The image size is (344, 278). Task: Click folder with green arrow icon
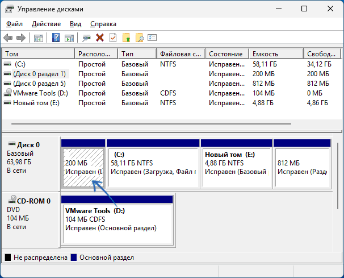[127, 38]
